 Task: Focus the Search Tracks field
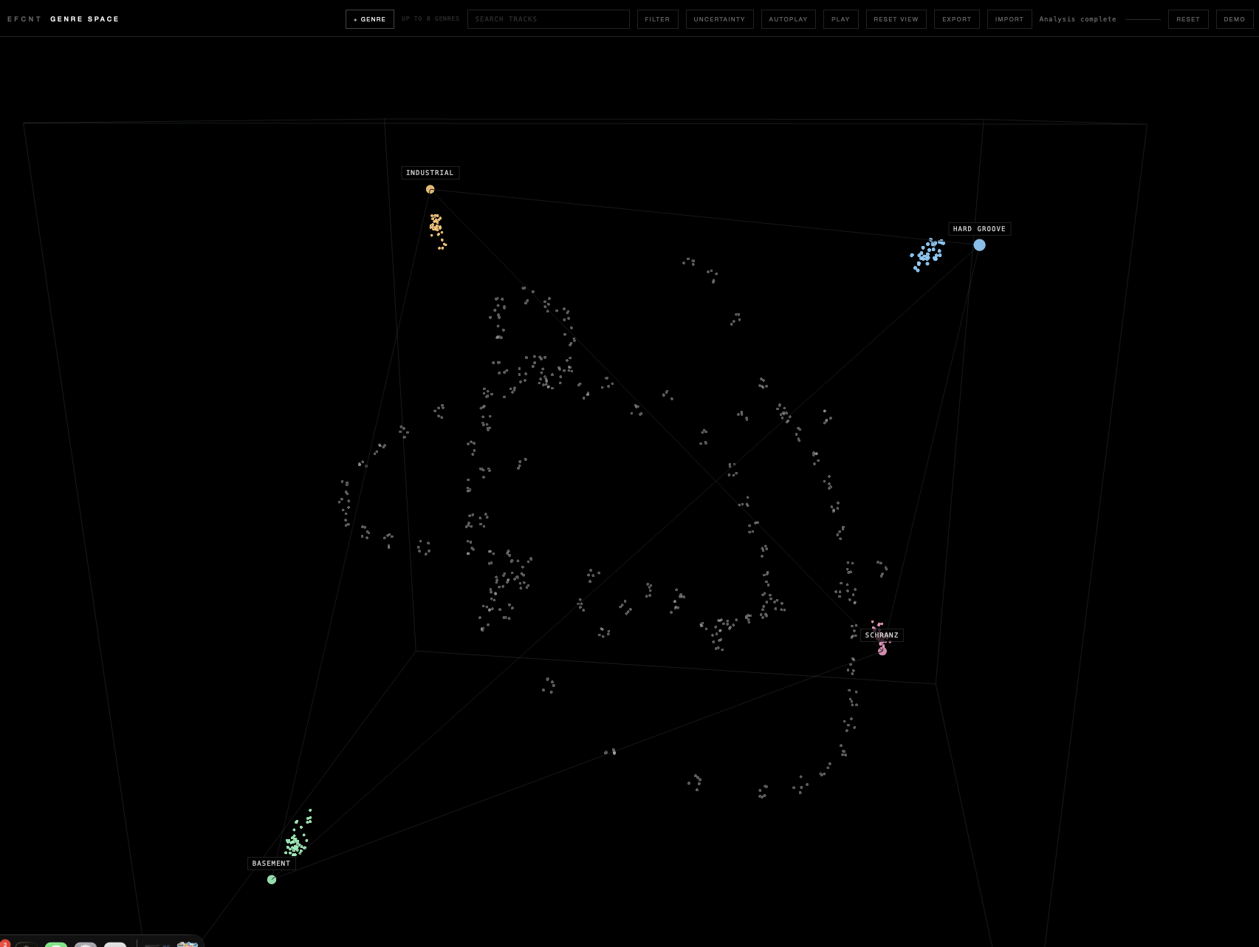click(x=549, y=19)
